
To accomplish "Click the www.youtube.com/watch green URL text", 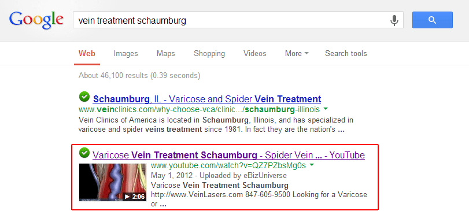I will pos(228,165).
